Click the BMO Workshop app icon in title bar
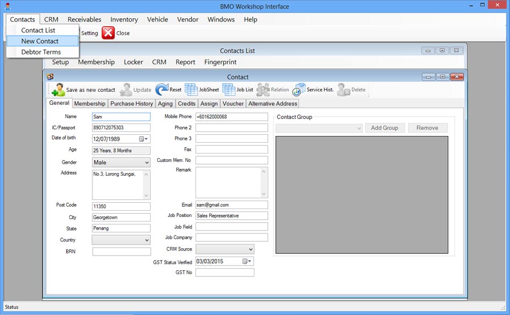This screenshot has width=510, height=315. click(x=8, y=6)
